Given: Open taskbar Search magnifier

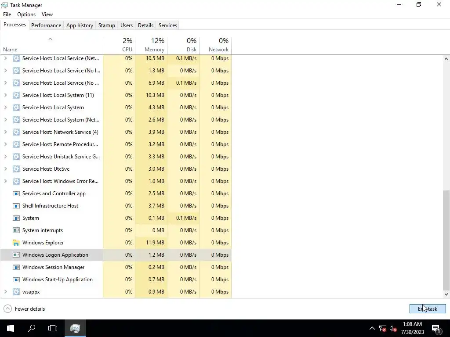Looking at the screenshot, I should 32,328.
